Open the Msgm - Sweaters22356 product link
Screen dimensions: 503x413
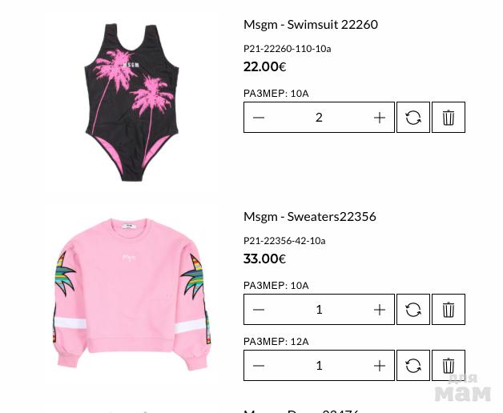tap(309, 216)
